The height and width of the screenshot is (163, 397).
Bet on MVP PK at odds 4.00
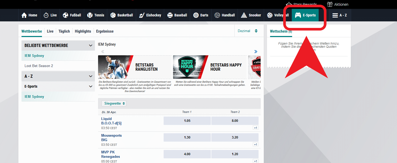tap(187, 154)
